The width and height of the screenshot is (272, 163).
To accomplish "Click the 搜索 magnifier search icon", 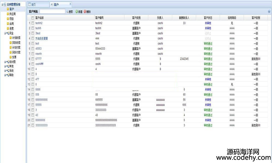I will tap(67, 12).
